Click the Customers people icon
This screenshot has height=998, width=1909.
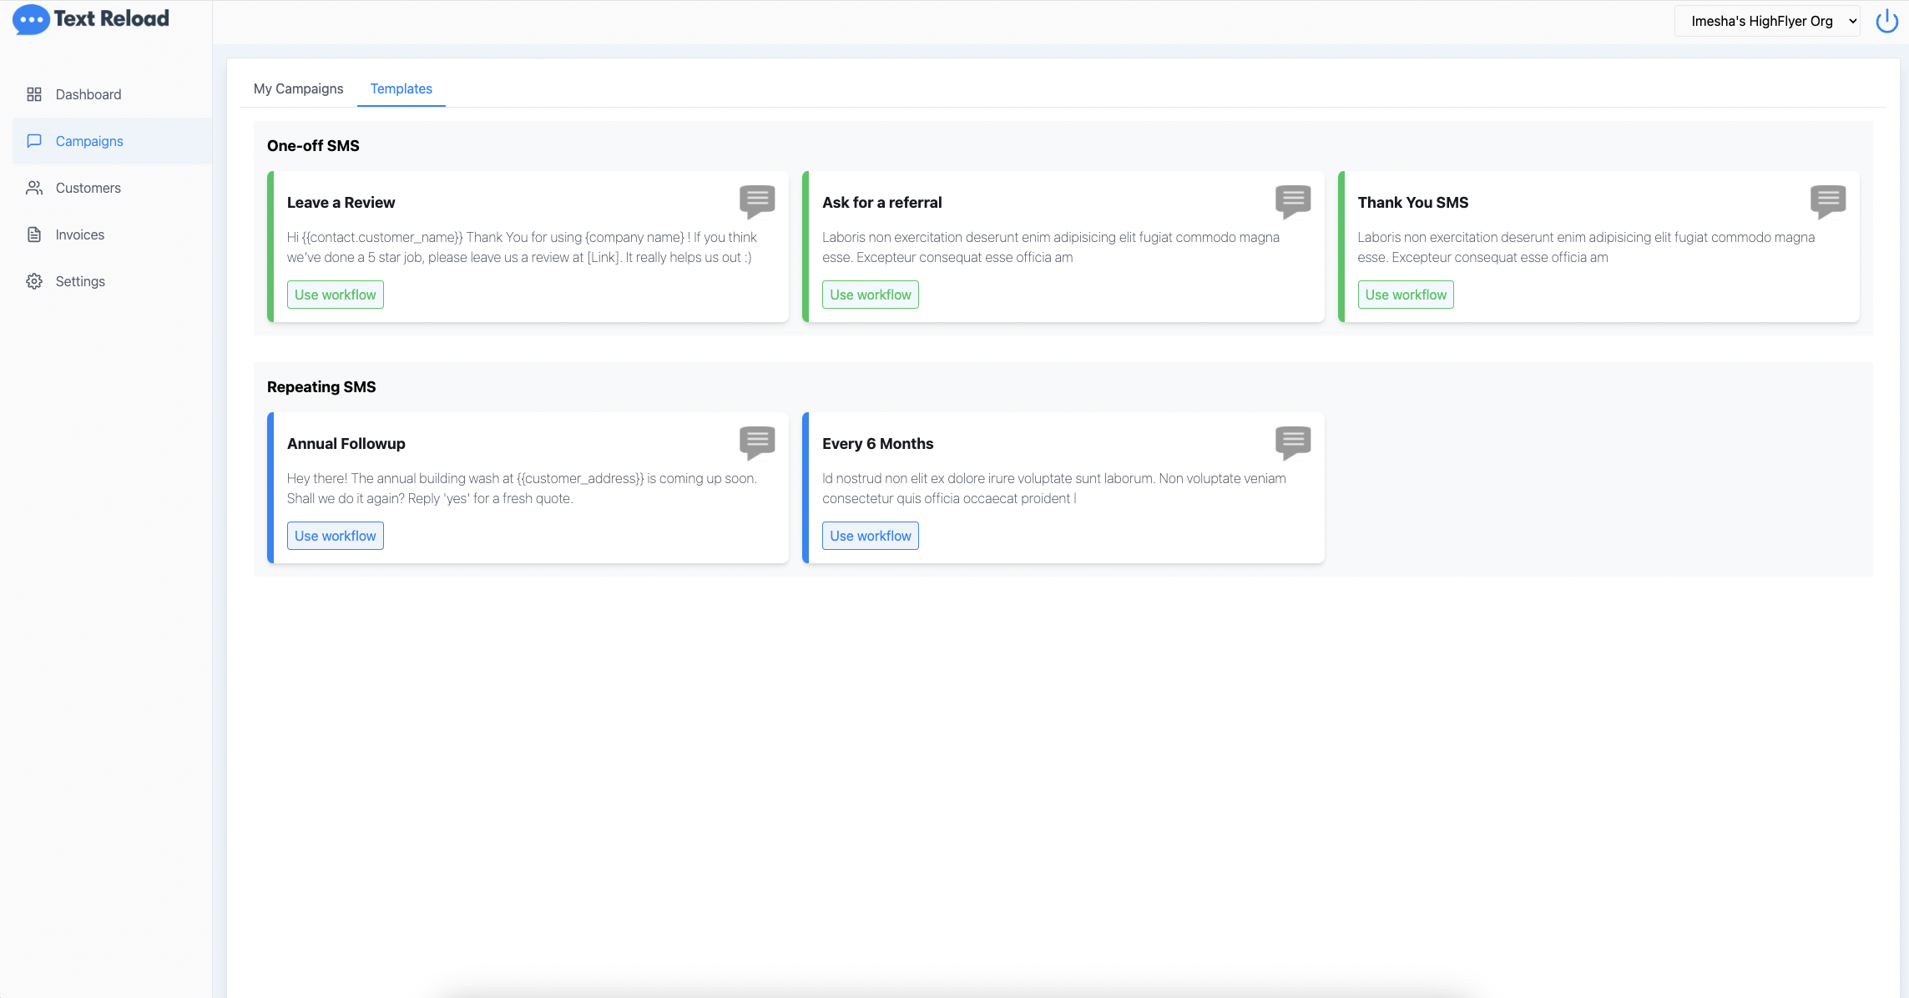tap(34, 188)
